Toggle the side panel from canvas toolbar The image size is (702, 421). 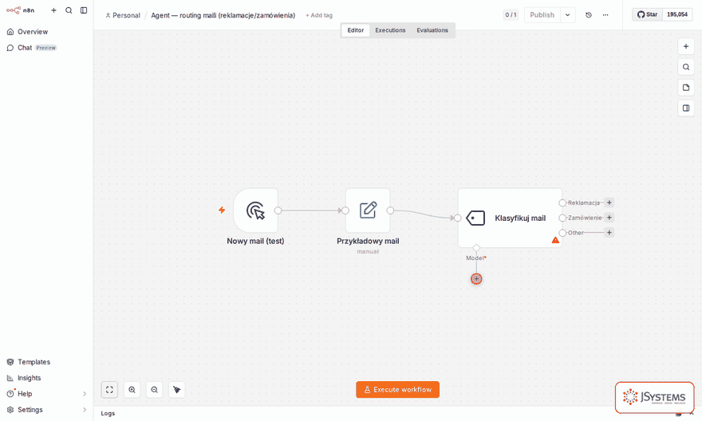(686, 108)
